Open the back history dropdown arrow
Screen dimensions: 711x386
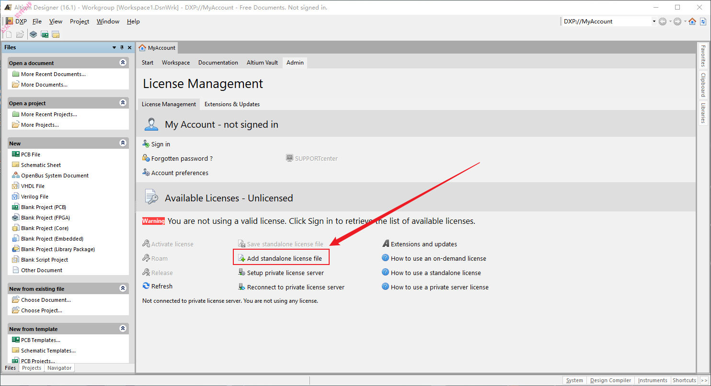pos(670,22)
